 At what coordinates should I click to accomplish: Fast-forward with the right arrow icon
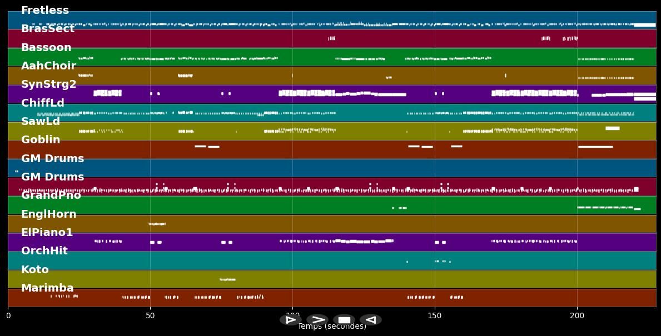[x=317, y=320]
